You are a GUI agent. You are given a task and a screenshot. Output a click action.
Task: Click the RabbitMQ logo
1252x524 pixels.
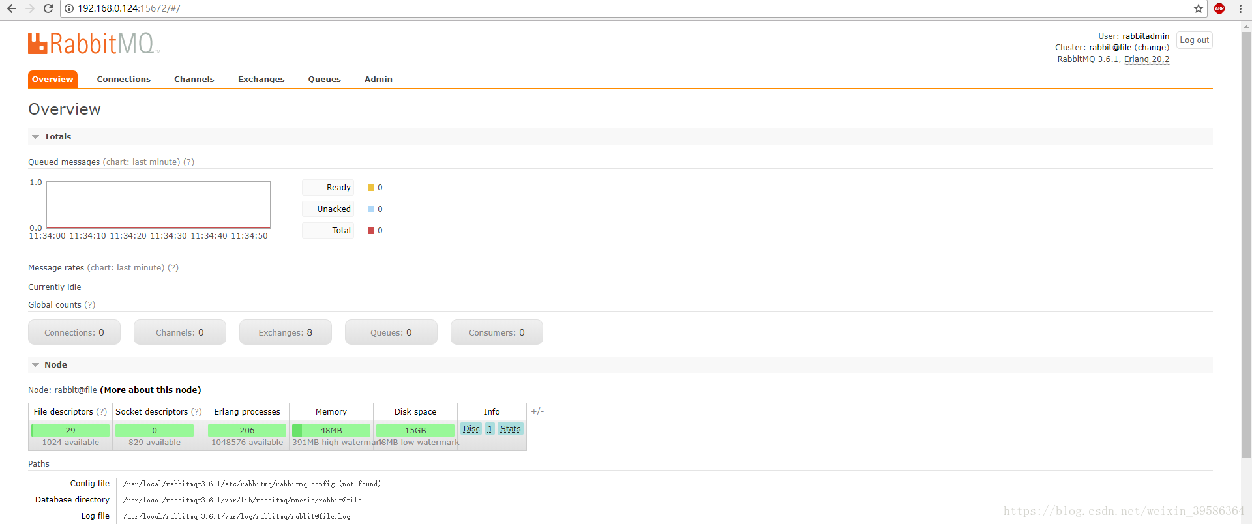(x=94, y=44)
